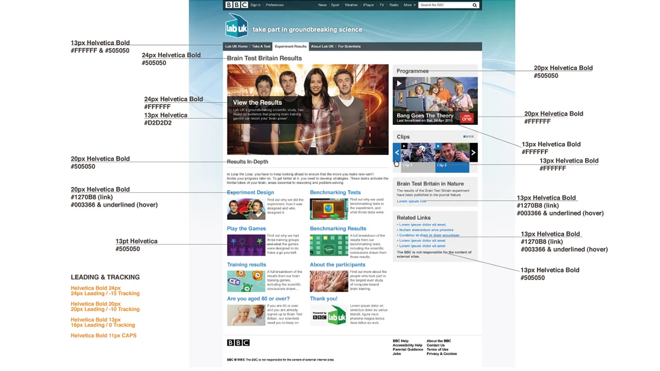The height and width of the screenshot is (371, 660).
Task: Click the Bang Goes The Theory title
Action: click(x=425, y=116)
